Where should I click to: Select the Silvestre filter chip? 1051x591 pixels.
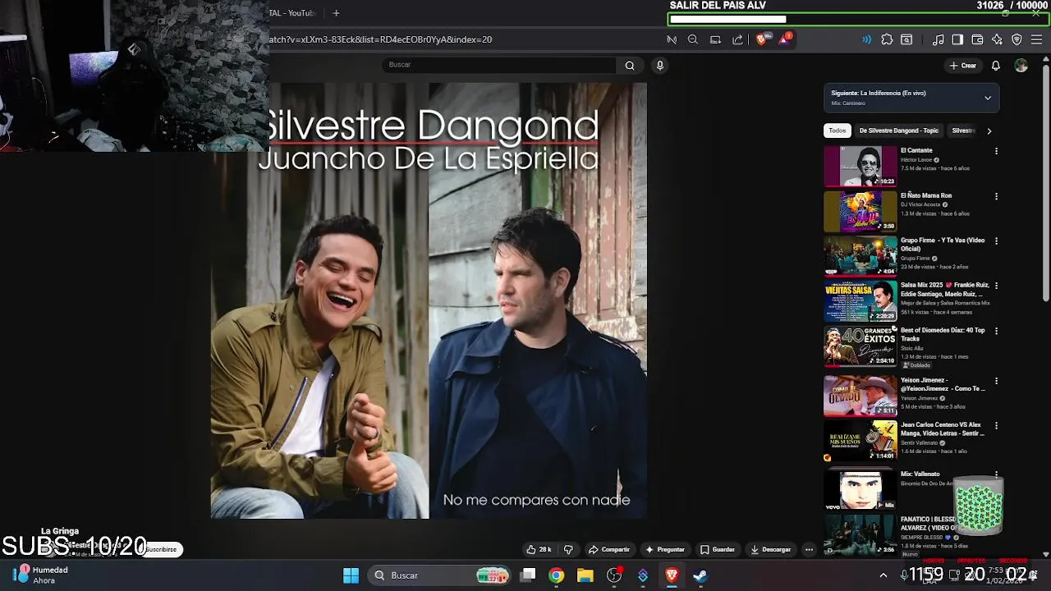pyautogui.click(x=963, y=131)
